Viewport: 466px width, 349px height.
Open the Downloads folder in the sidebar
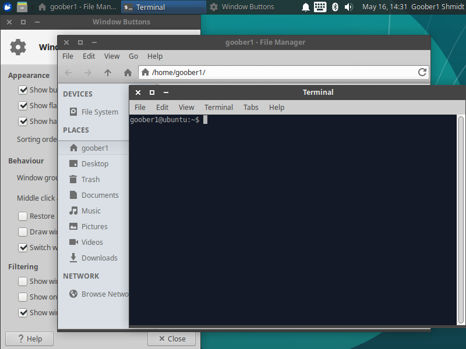tap(99, 258)
